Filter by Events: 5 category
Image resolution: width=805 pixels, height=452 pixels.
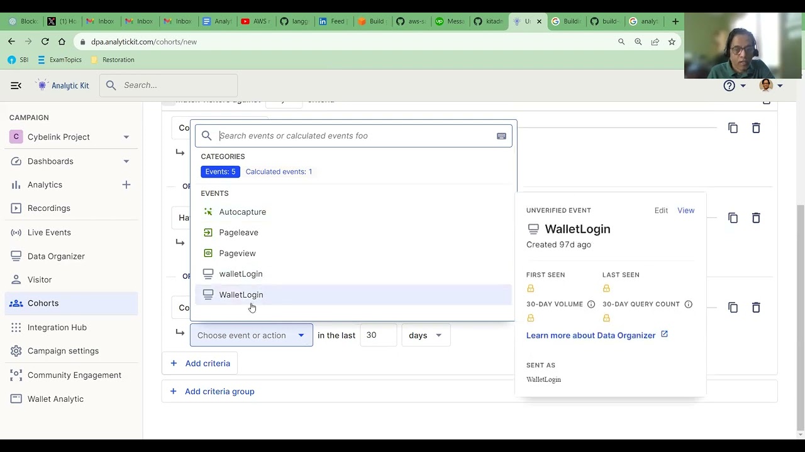220,171
